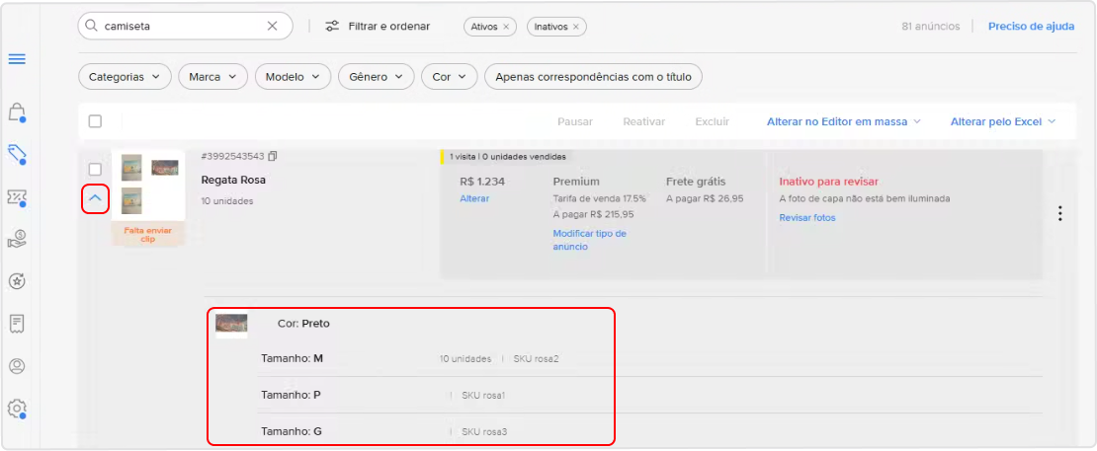1097x451 pixels.
Task: Click the SKU rosa1 text
Action: (483, 395)
